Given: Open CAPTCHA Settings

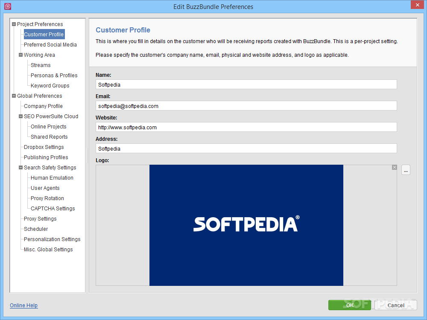Looking at the screenshot, I should pos(53,209).
